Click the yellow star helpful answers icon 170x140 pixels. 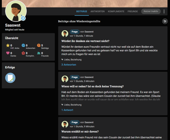(x=8, y=45)
